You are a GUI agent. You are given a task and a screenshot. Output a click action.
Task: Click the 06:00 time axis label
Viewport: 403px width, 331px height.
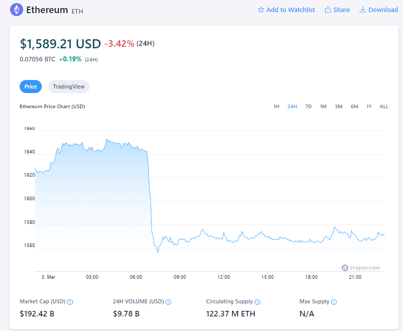pyautogui.click(x=136, y=277)
